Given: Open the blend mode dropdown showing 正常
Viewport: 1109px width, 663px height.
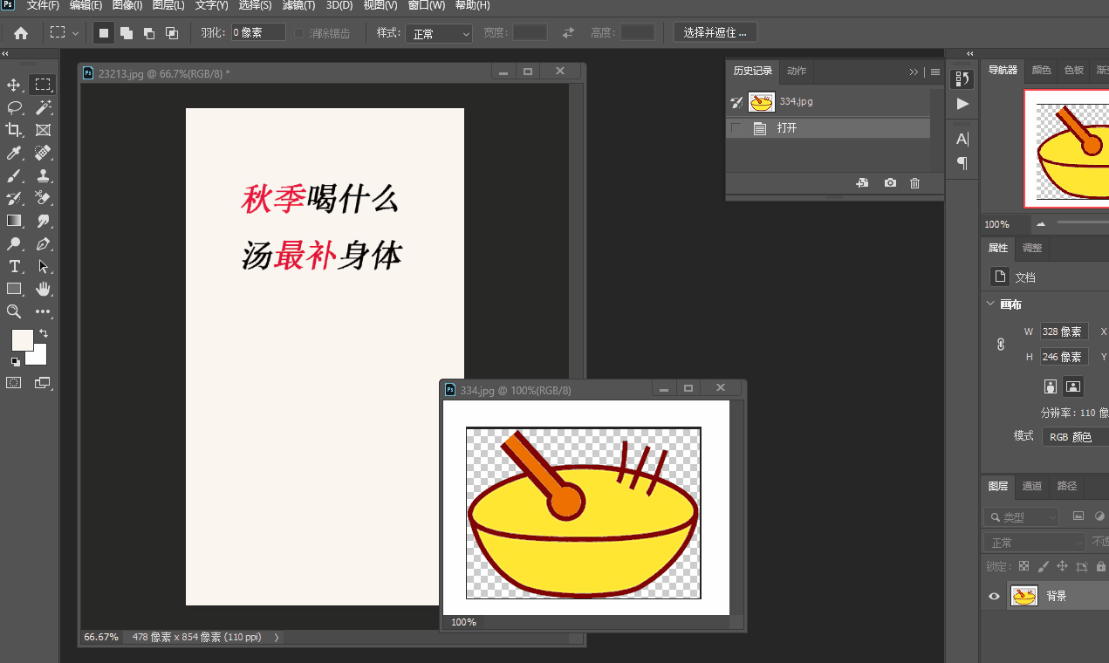Looking at the screenshot, I should (x=1036, y=542).
